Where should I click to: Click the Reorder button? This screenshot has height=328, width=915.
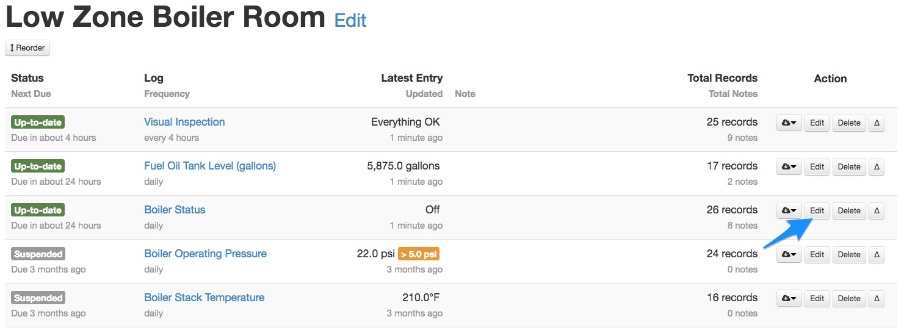(x=27, y=48)
